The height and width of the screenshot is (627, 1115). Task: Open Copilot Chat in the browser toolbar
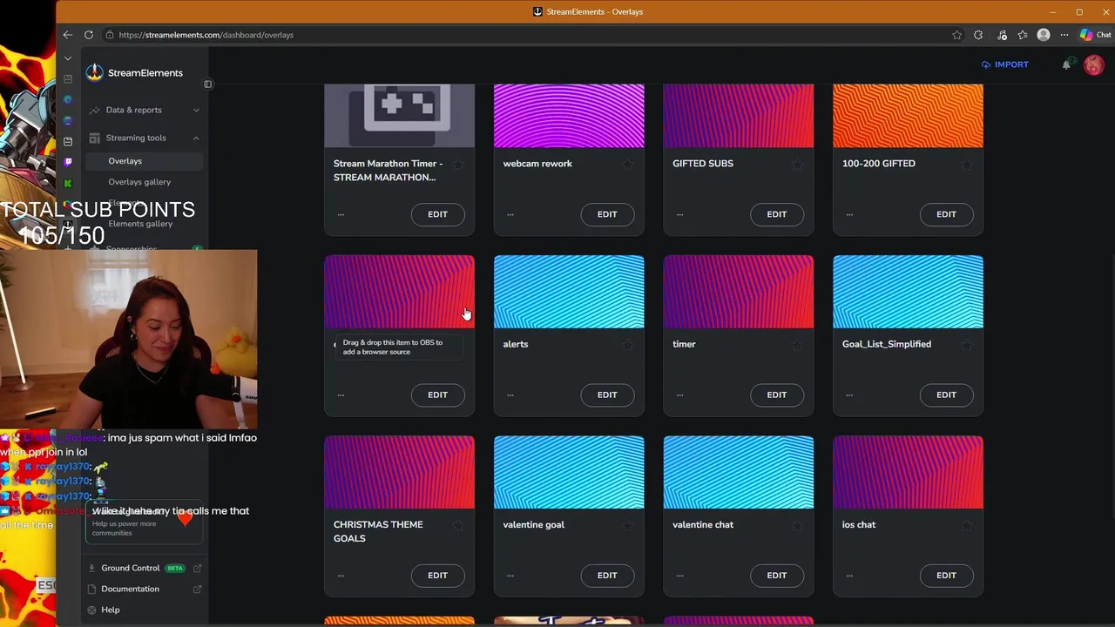1095,35
